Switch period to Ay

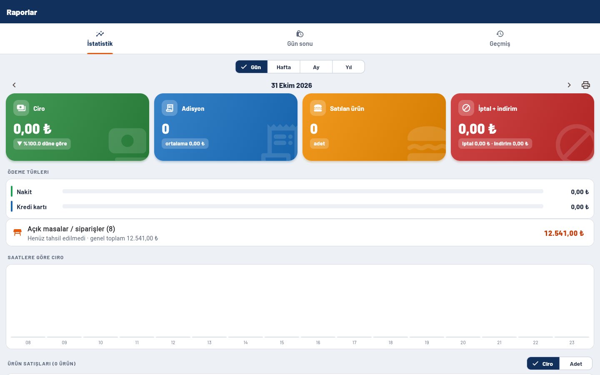(x=316, y=67)
